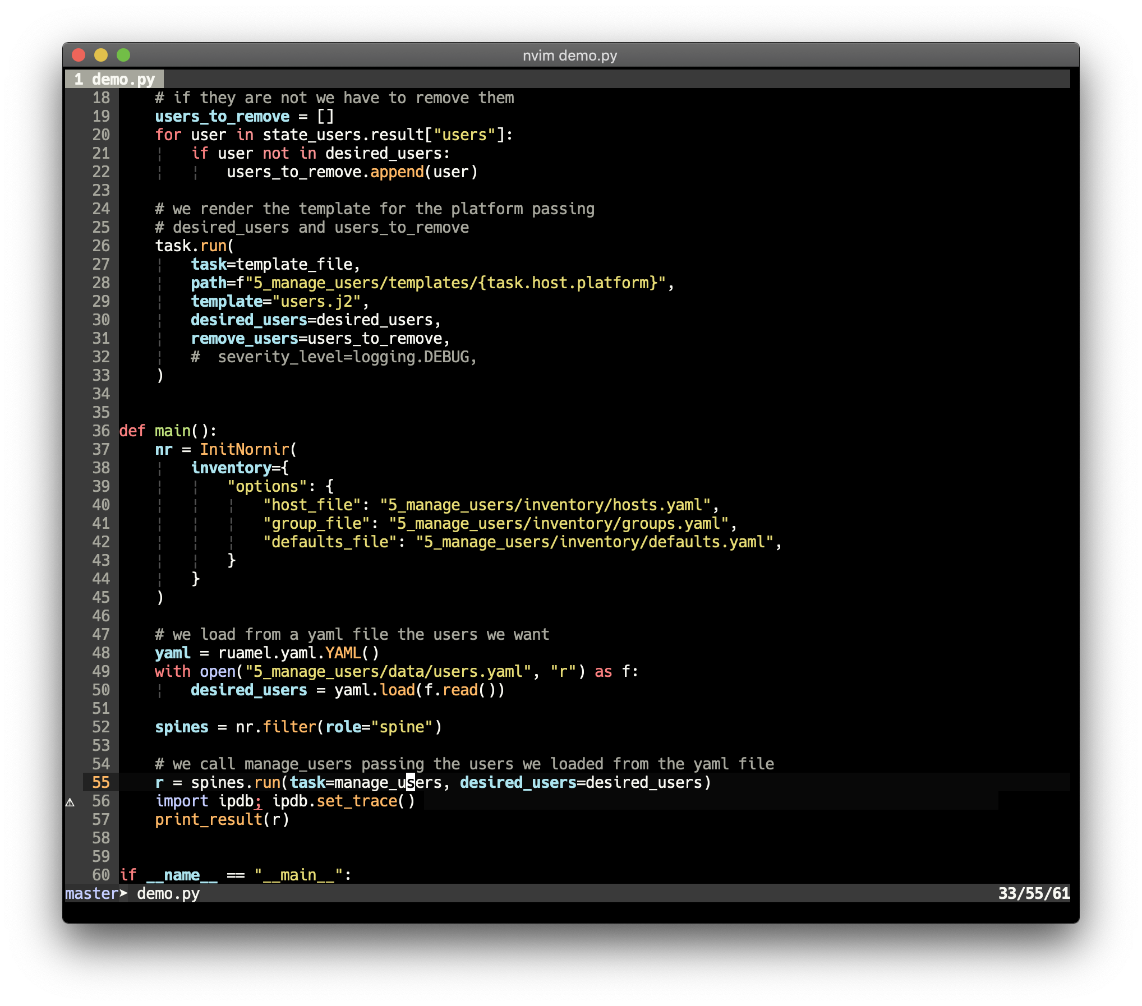Click the 'with open(' line 49
This screenshot has width=1142, height=1006.
[397, 671]
